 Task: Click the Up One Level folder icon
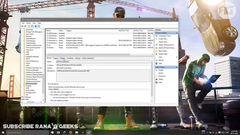[29, 26]
